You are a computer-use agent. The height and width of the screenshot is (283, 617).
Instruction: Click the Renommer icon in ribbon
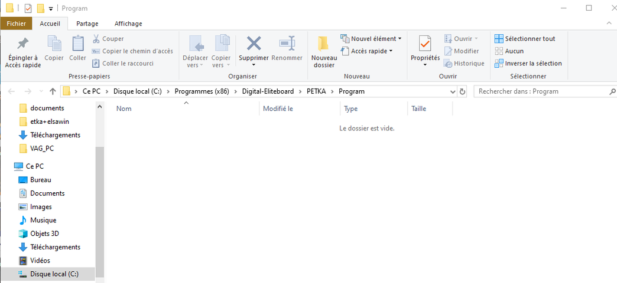(287, 44)
